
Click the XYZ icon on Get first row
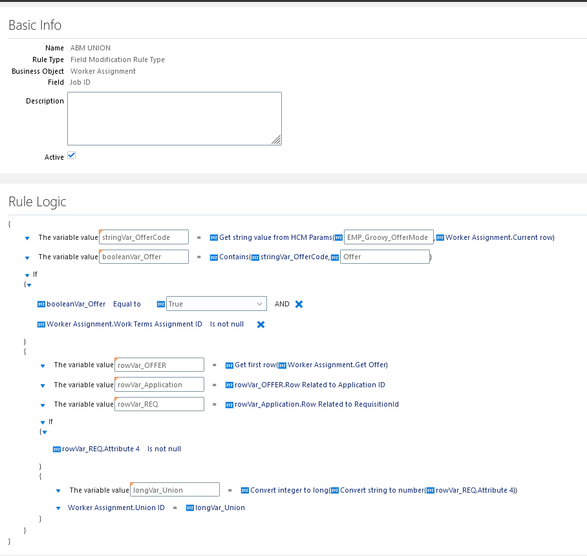[229, 365]
